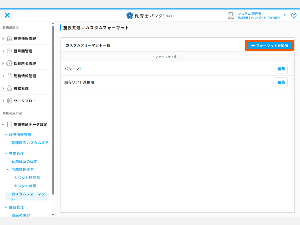This screenshot has width=300, height=225.
Task: Click the 労務管理 stamp icon
Action: coord(9,88)
